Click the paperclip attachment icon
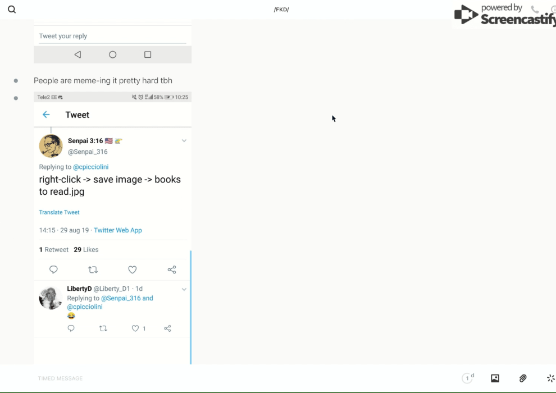 523,378
